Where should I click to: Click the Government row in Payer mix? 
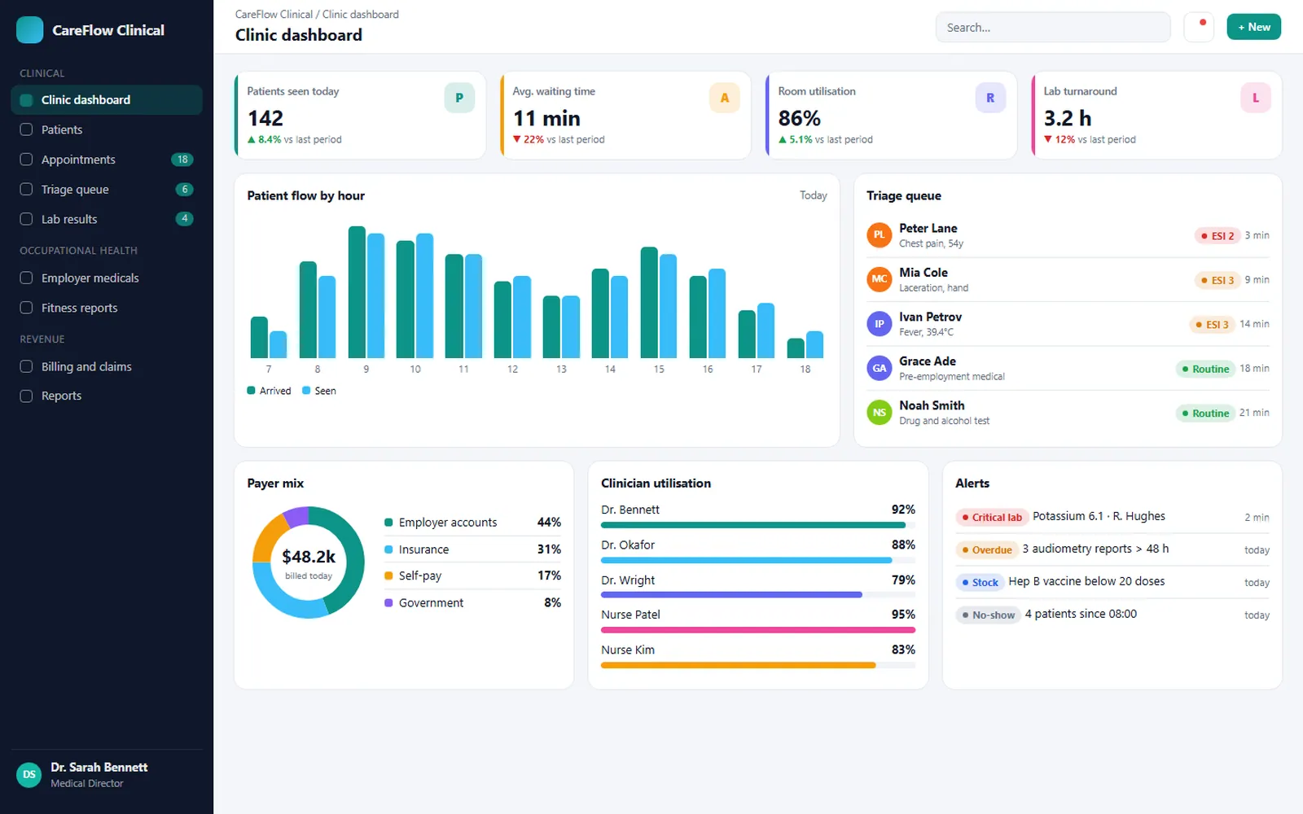pyautogui.click(x=472, y=602)
